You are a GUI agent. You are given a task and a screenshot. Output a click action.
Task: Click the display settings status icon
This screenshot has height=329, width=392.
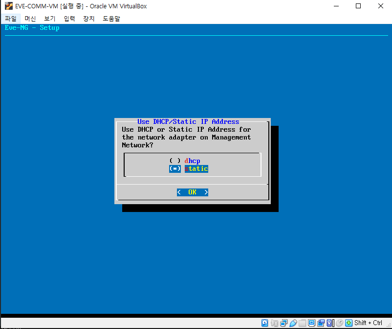(311, 323)
